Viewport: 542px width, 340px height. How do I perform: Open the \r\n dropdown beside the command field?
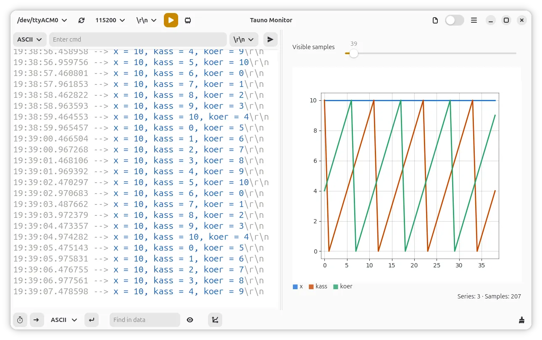(244, 39)
